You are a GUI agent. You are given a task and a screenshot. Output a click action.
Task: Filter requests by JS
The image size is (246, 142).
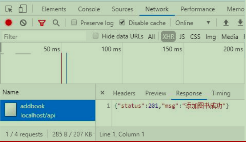click(x=182, y=37)
